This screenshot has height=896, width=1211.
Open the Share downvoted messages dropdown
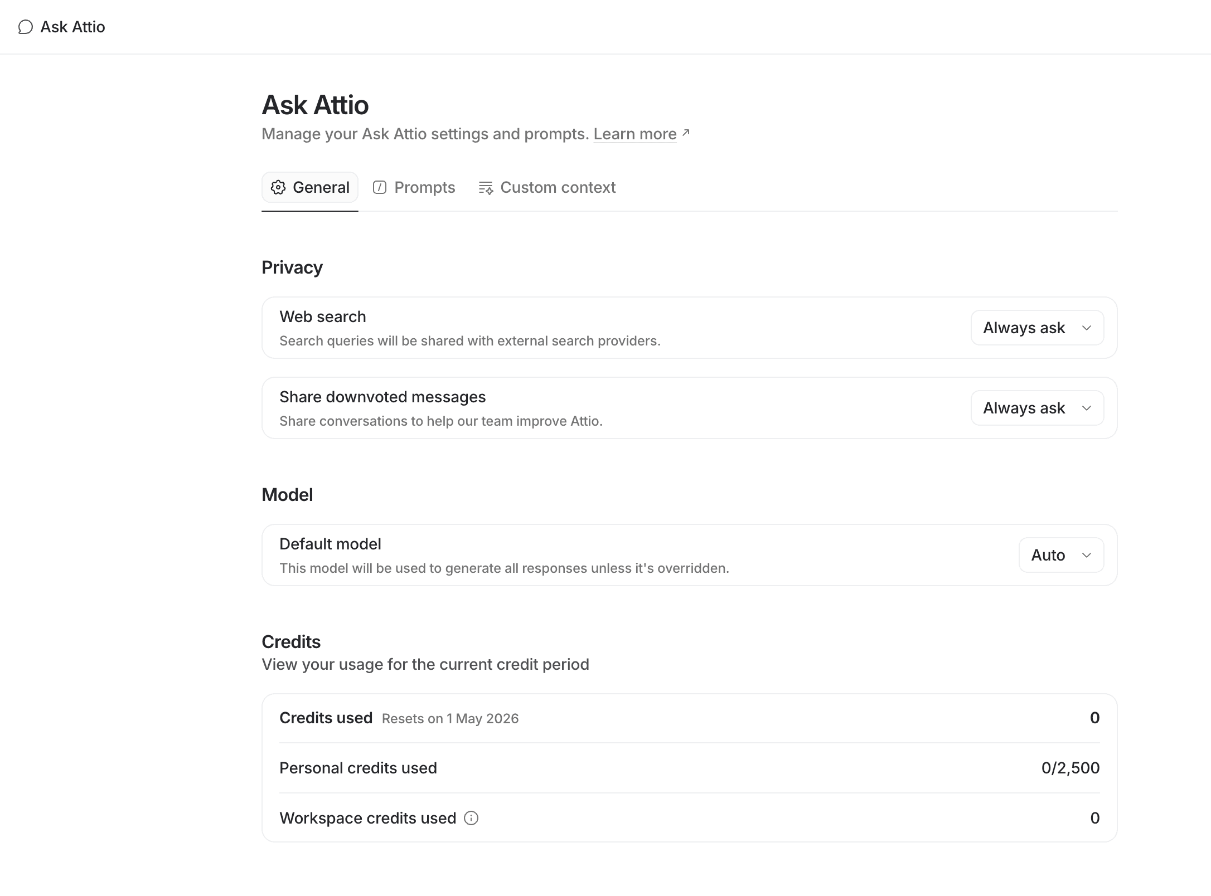[1037, 408]
